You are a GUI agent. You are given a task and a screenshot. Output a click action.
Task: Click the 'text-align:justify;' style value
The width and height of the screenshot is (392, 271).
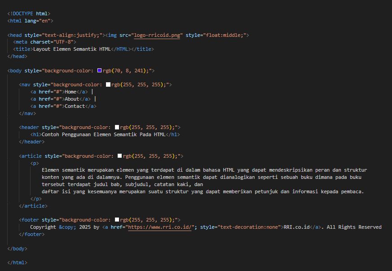(x=73, y=35)
